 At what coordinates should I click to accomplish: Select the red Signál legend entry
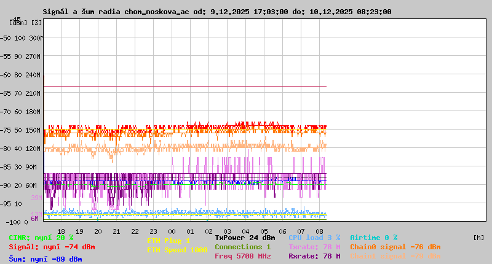click(52, 247)
